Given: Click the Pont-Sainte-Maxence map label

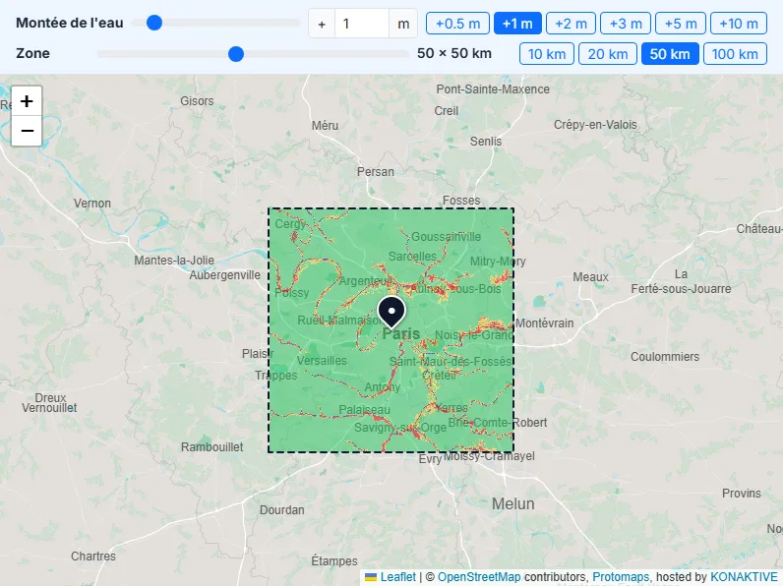Looking at the screenshot, I should pos(493,89).
